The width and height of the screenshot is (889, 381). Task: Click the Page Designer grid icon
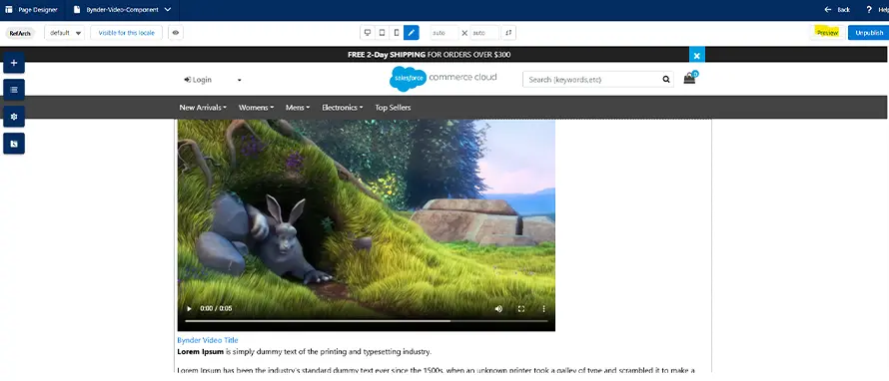click(x=9, y=10)
